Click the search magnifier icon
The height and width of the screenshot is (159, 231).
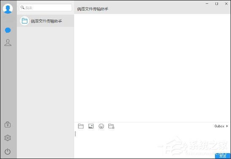22,8
